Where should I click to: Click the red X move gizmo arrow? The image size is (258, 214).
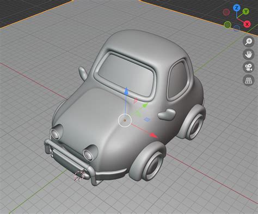(x=154, y=135)
